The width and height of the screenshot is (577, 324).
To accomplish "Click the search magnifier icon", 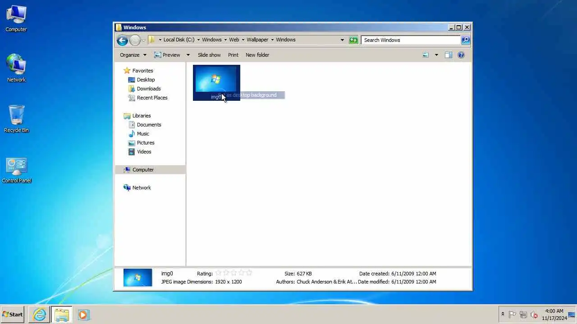I will [466, 40].
